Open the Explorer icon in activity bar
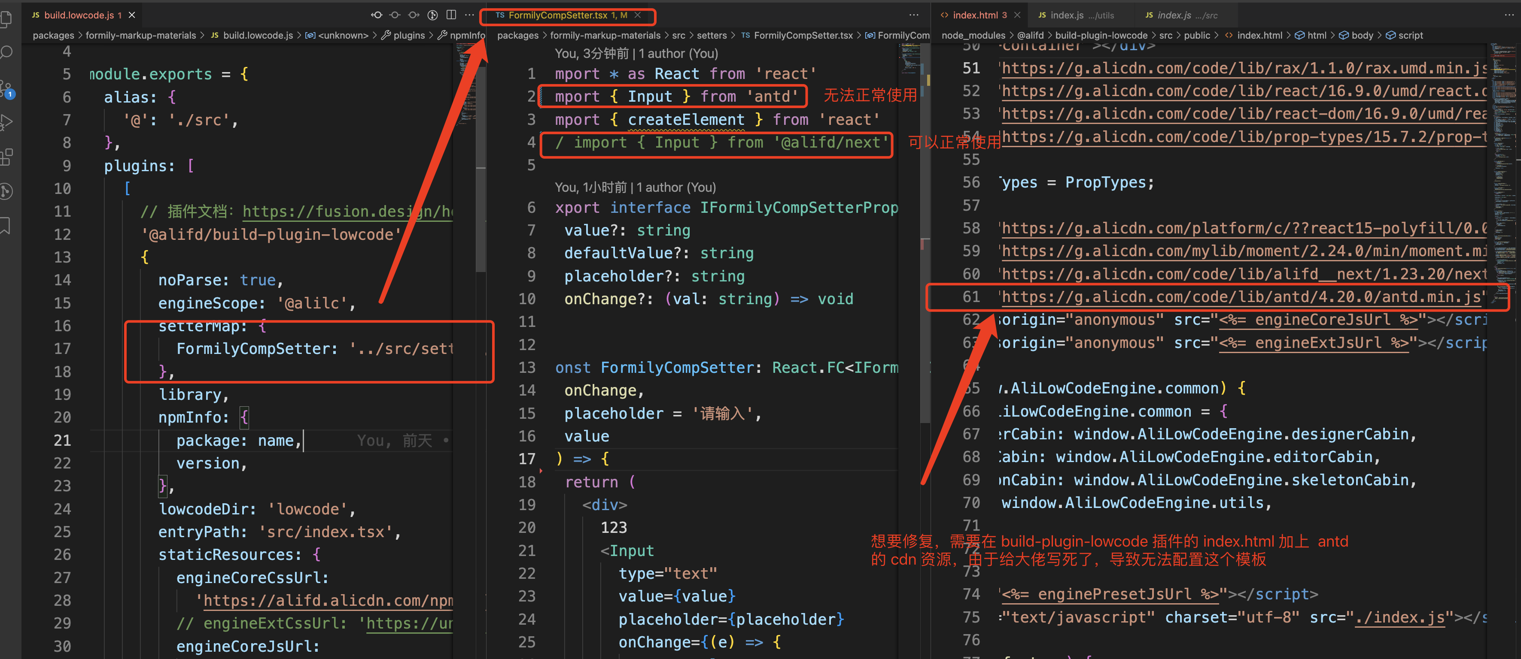 click(x=7, y=19)
